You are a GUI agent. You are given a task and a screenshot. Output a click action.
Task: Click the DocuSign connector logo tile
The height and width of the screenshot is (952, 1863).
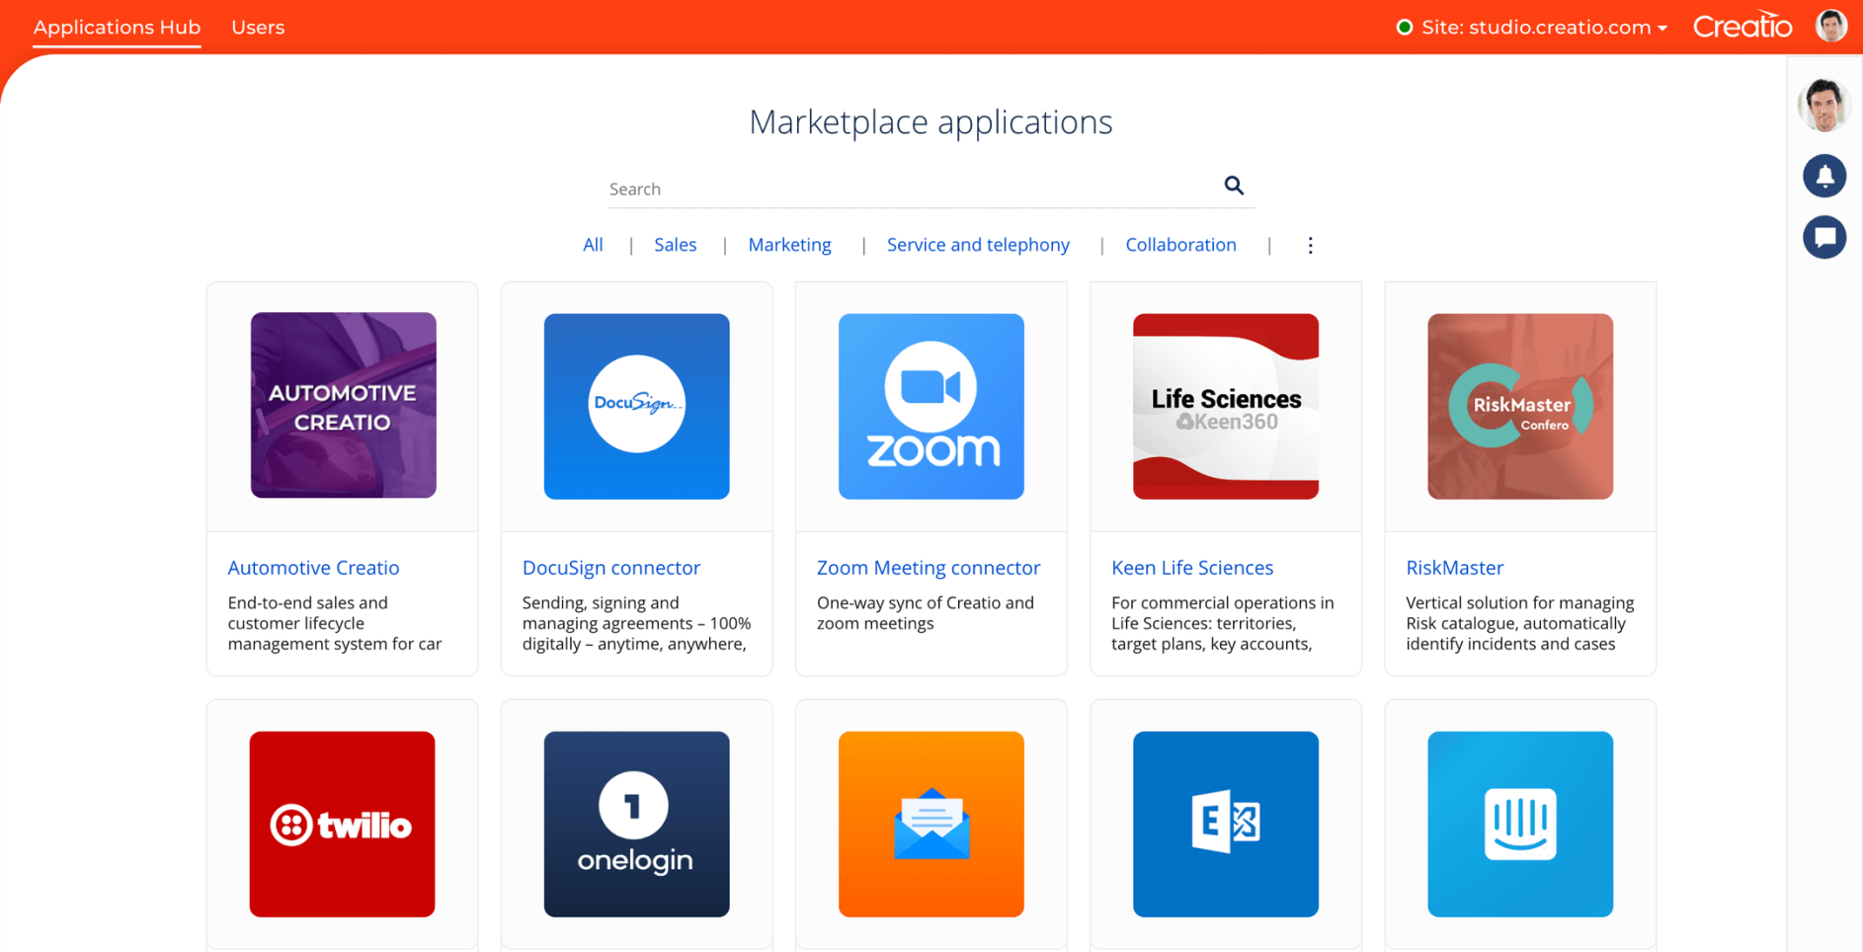pos(636,406)
